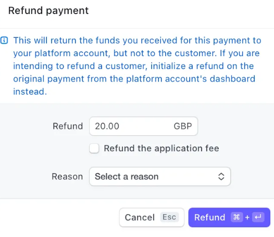
Task: Click the up-down chevron in Reason selector
Action: tap(221, 177)
